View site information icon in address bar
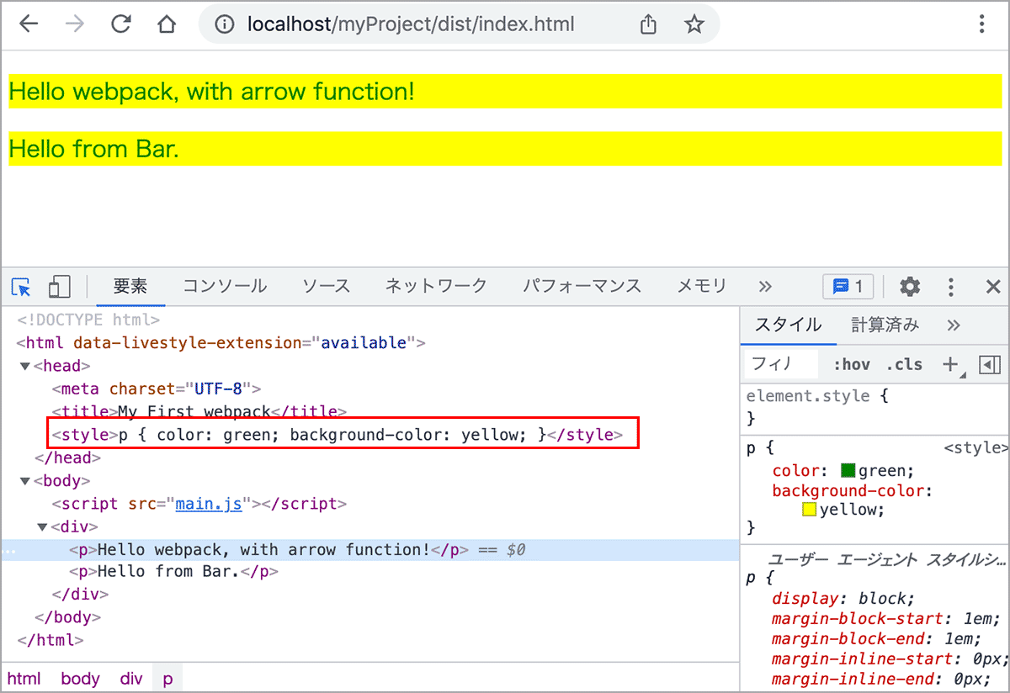Screen dimensions: 1010x693 224,24
